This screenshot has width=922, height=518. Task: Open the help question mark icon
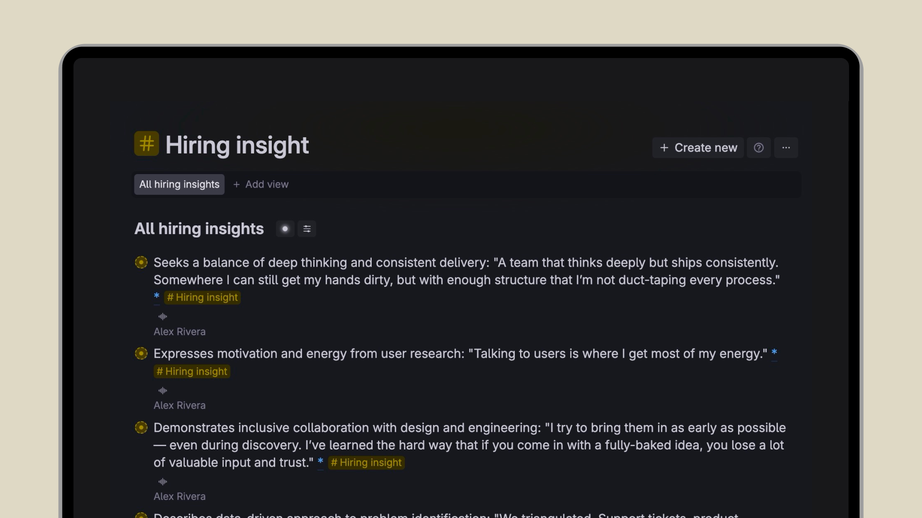tap(759, 148)
